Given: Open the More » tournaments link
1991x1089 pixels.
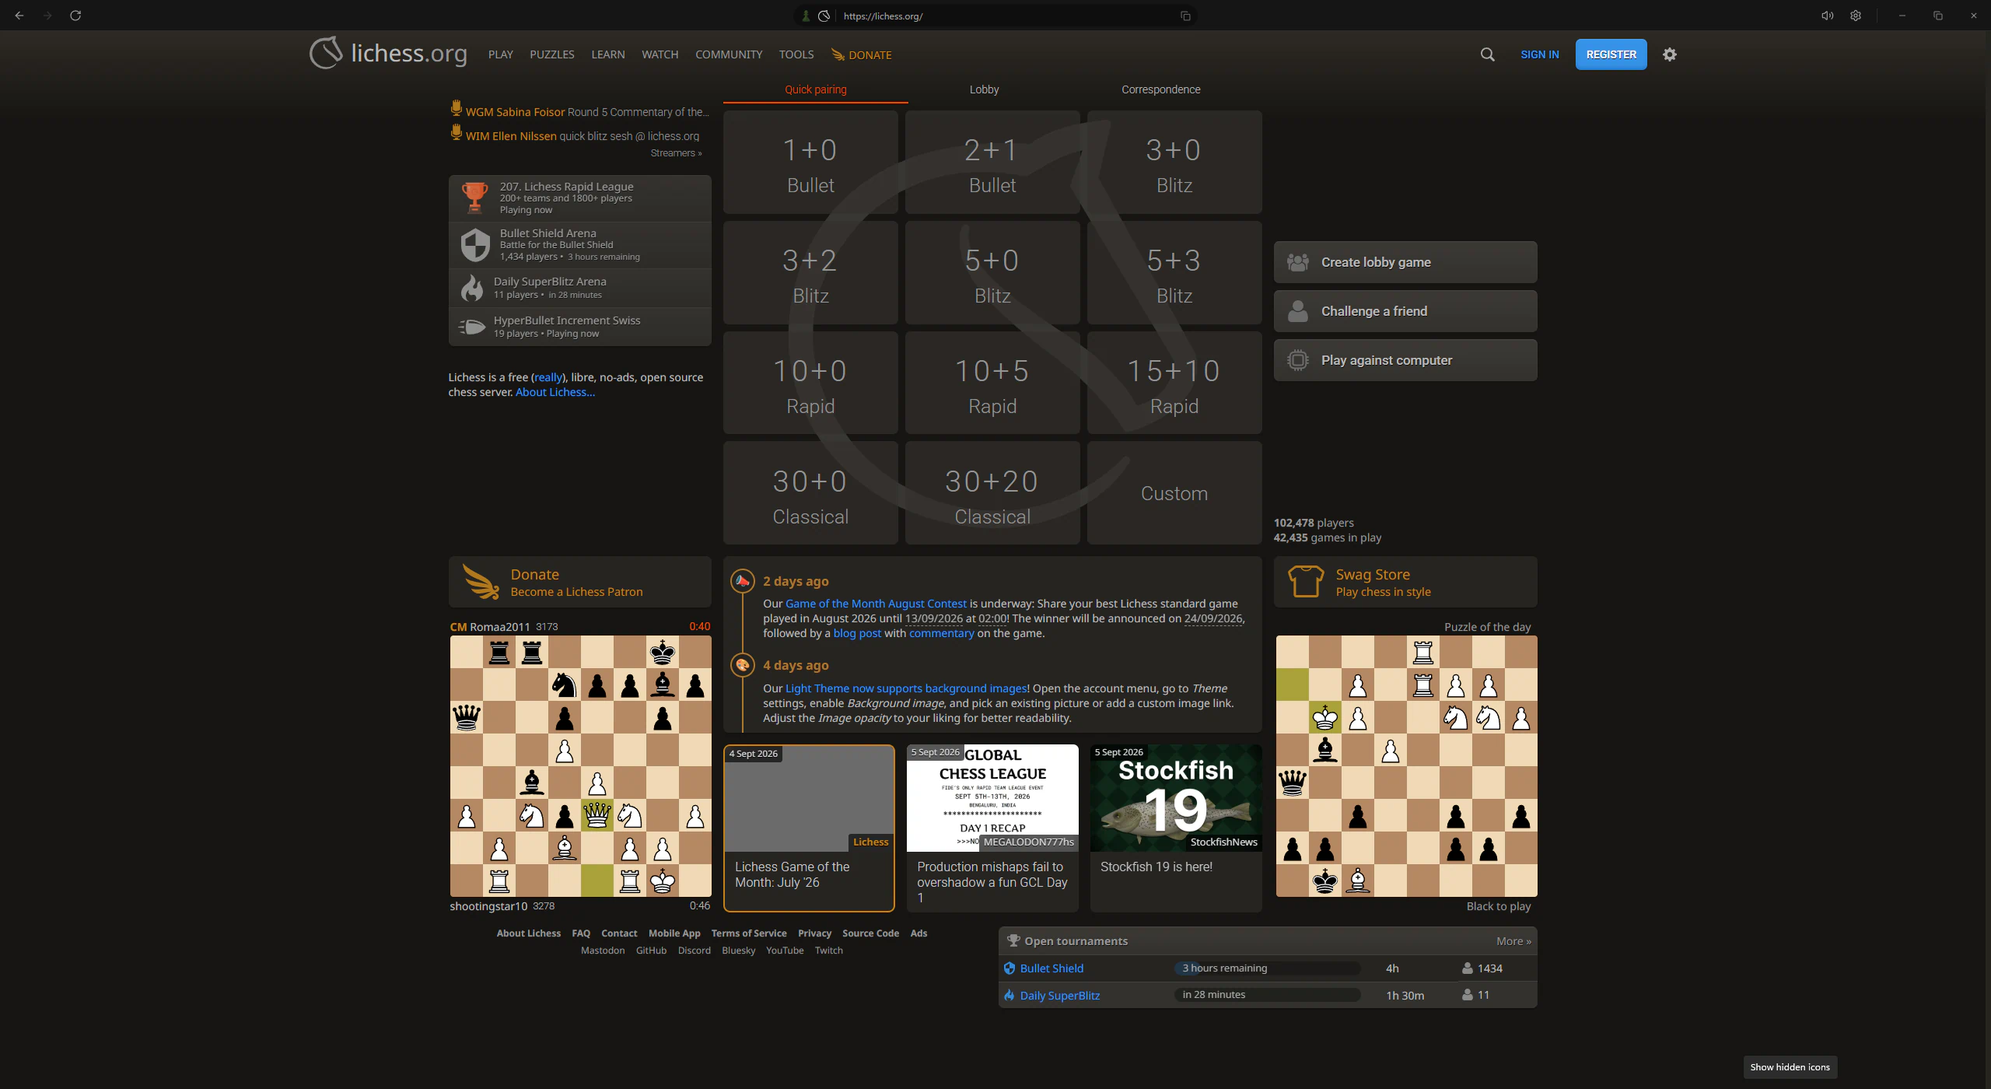Looking at the screenshot, I should point(1513,941).
